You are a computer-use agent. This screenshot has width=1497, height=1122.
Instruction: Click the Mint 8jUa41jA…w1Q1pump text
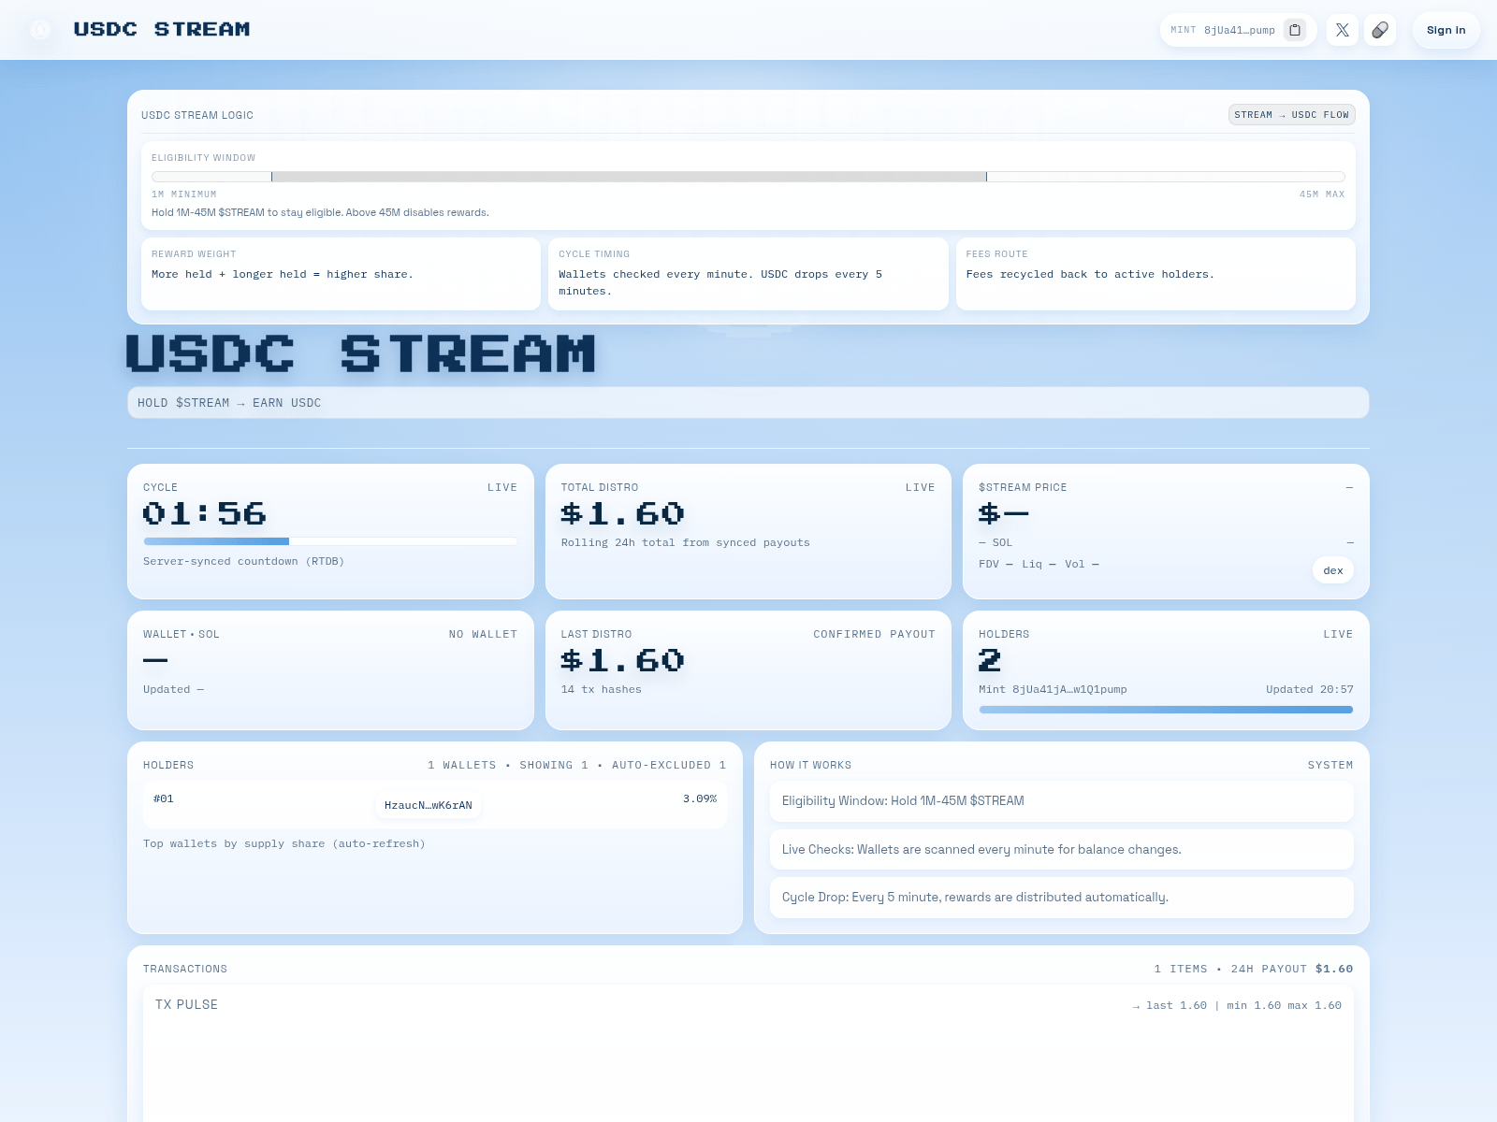pyautogui.click(x=1053, y=689)
